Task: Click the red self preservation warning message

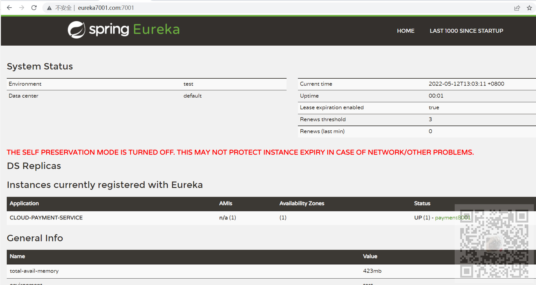Action: [x=240, y=152]
